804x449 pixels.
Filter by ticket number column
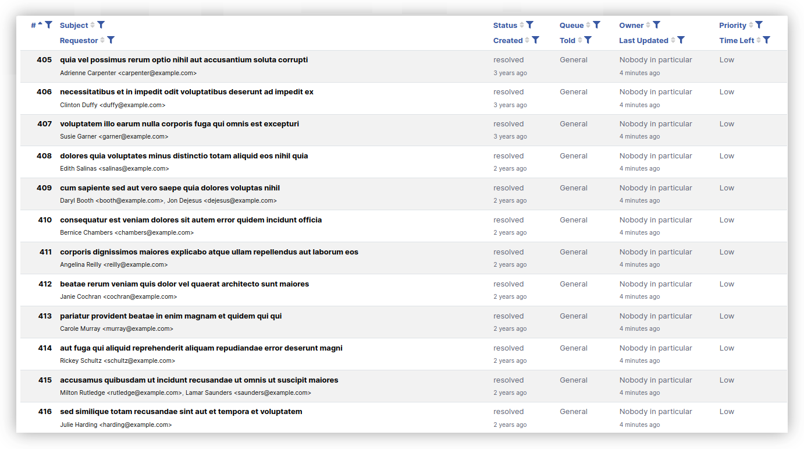pyautogui.click(x=49, y=25)
